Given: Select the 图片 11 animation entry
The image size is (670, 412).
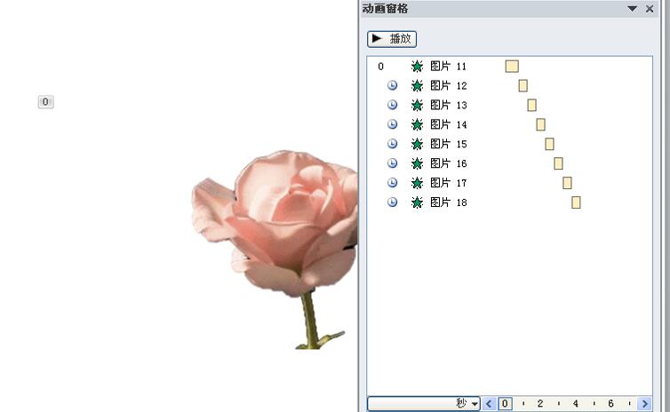Looking at the screenshot, I should (x=509, y=67).
